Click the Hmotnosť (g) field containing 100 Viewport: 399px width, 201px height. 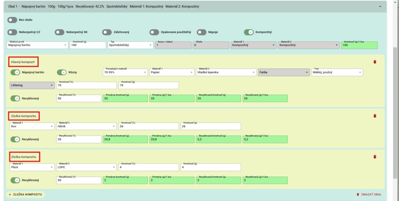(x=88, y=45)
